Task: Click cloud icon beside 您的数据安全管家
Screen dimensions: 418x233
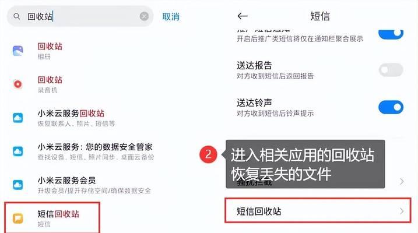Action: (x=18, y=151)
